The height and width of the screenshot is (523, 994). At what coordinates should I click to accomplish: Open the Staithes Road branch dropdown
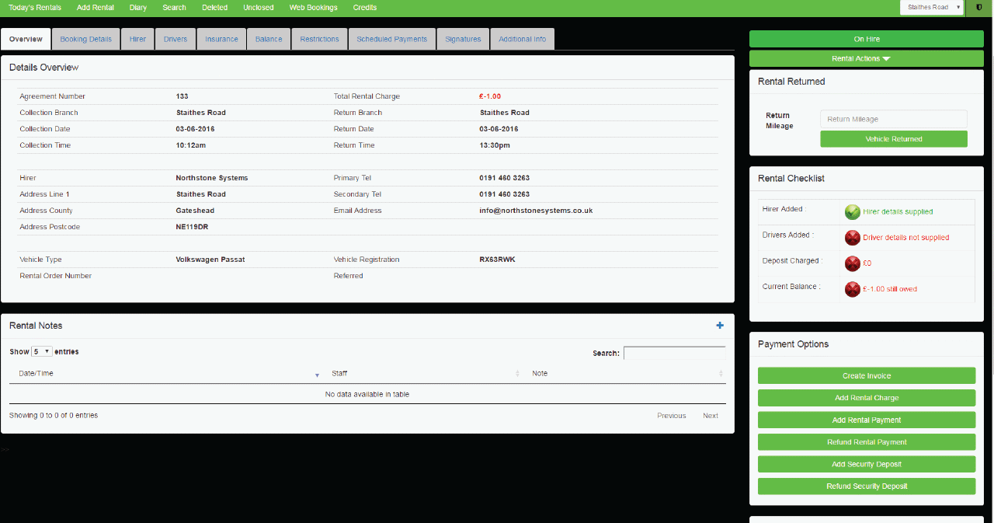(932, 8)
